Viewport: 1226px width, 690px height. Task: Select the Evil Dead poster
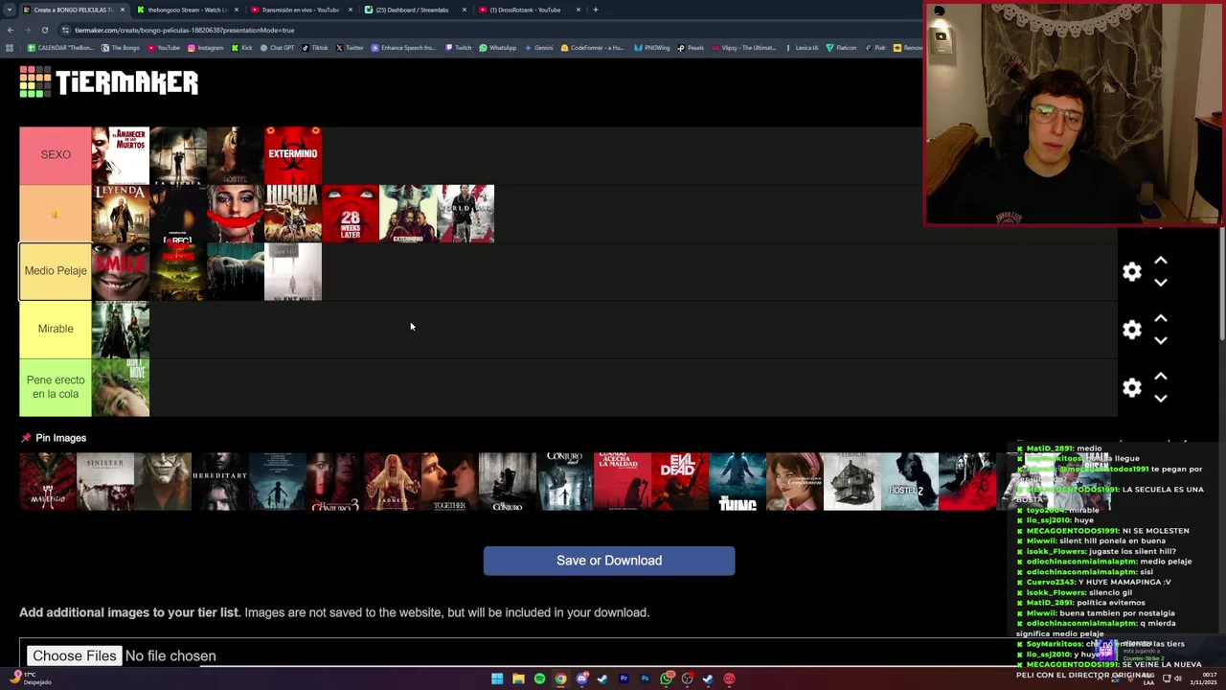tap(680, 482)
